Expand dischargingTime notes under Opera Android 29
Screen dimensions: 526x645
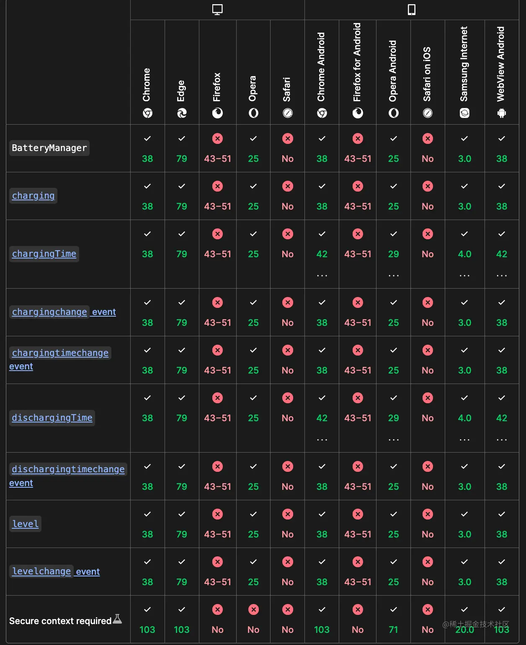click(x=393, y=440)
